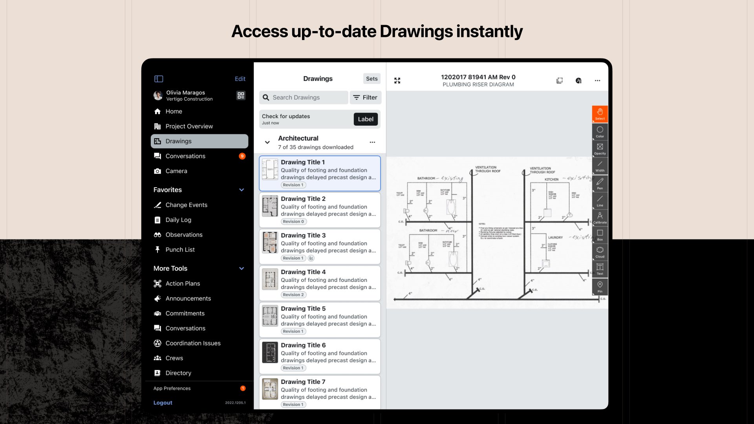Go to Project Overview
This screenshot has width=754, height=424.
[189, 126]
